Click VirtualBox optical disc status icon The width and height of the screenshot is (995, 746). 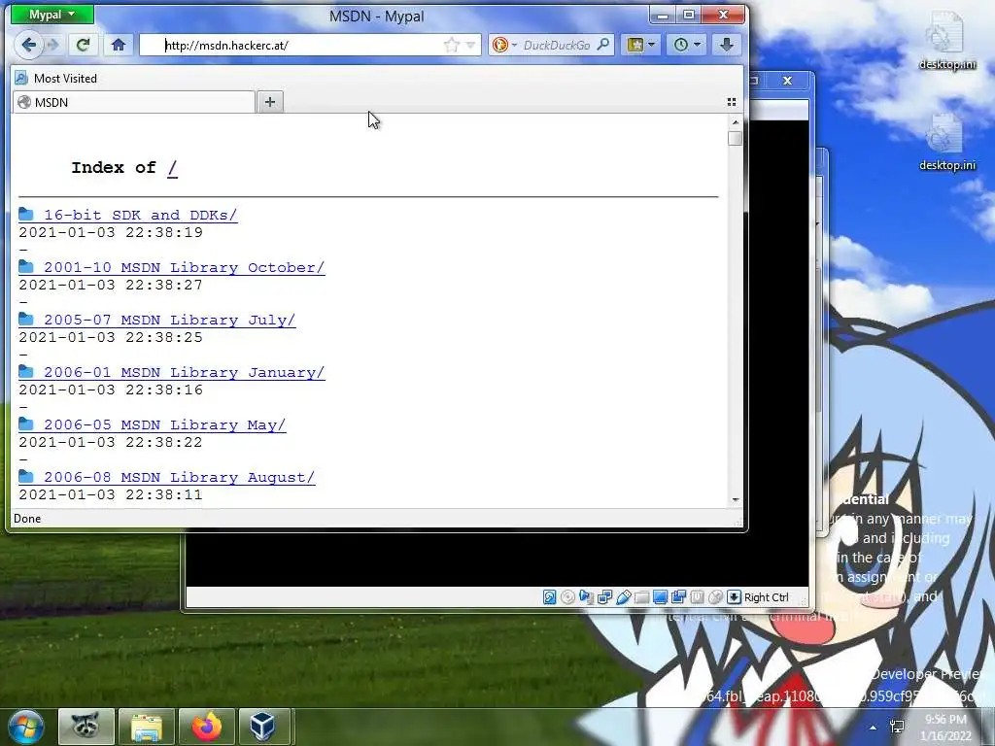(567, 597)
